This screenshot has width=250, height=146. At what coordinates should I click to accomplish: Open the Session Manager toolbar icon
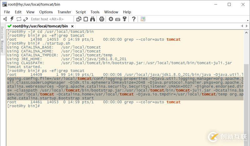(x=5, y=19)
